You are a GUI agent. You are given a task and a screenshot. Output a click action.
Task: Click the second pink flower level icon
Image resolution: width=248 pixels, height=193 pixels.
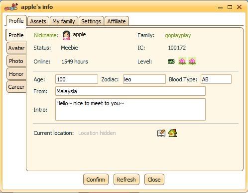point(192,62)
